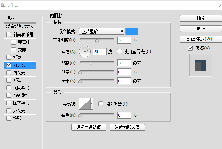The image size is (222, 149).
Task: Enable the 描边 checkbox
Action: click(9, 57)
